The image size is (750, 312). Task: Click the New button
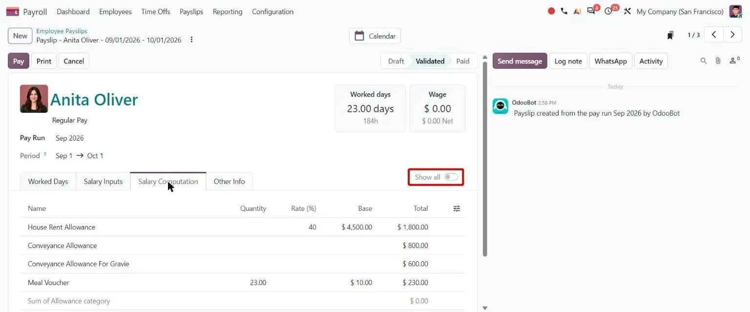pyautogui.click(x=20, y=36)
